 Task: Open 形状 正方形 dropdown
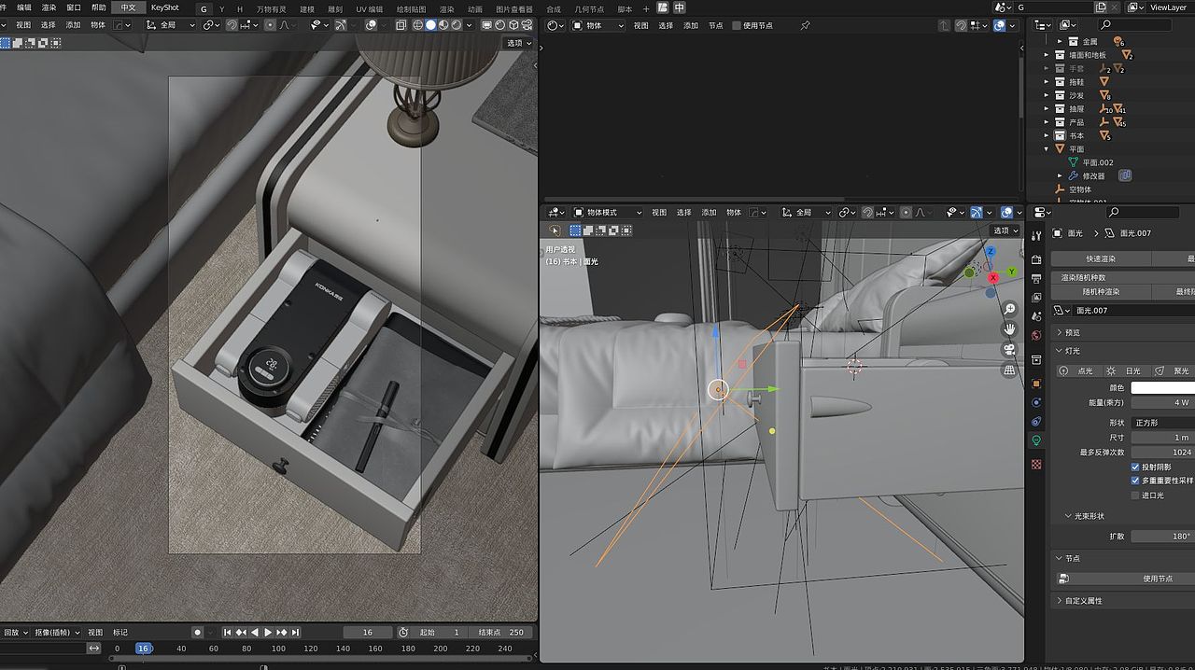(1163, 423)
